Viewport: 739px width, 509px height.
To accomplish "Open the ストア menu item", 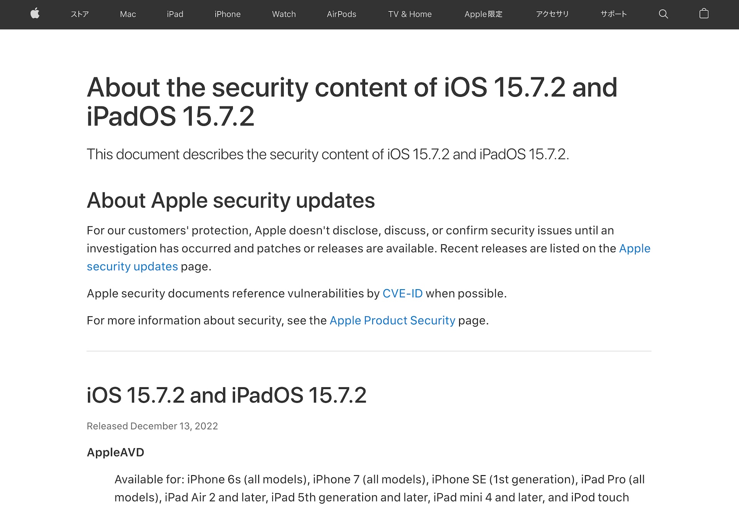I will tap(79, 14).
